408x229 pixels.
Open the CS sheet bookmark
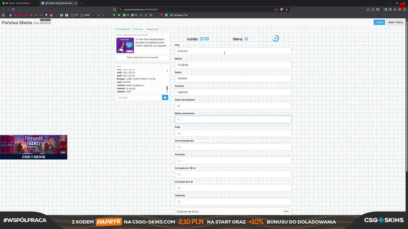pyautogui.click(x=126, y=15)
